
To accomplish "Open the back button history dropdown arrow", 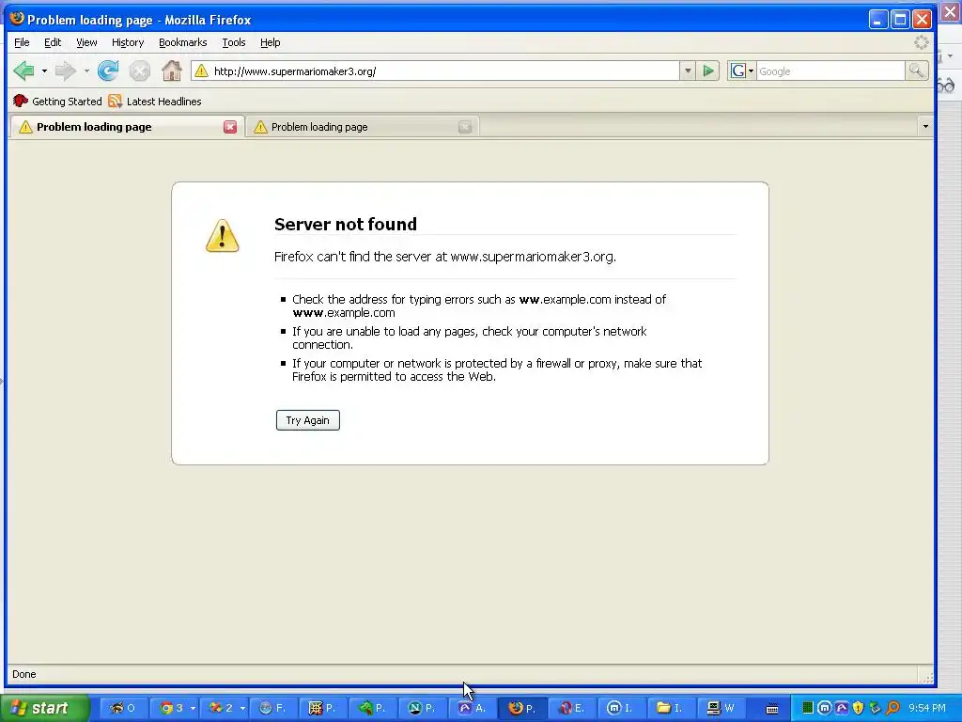I will (44, 71).
